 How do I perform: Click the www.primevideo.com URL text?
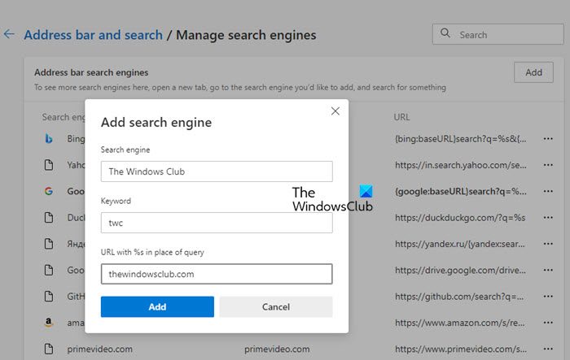[x=461, y=349]
